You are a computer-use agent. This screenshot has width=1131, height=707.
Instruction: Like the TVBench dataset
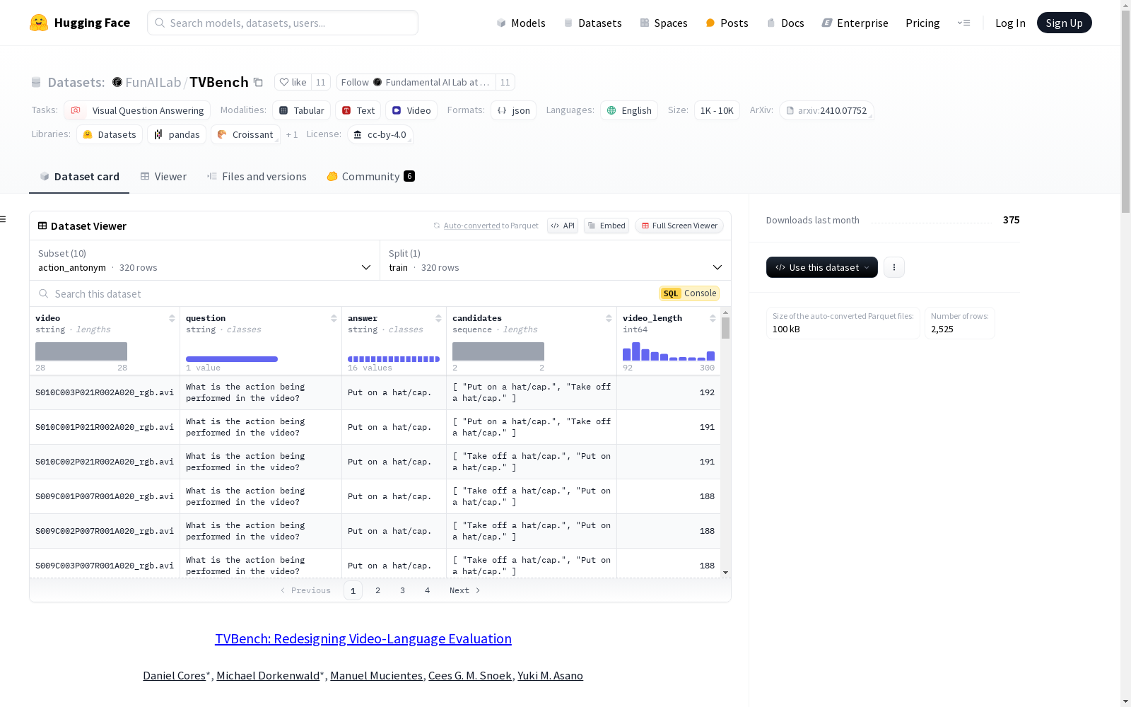tap(293, 83)
